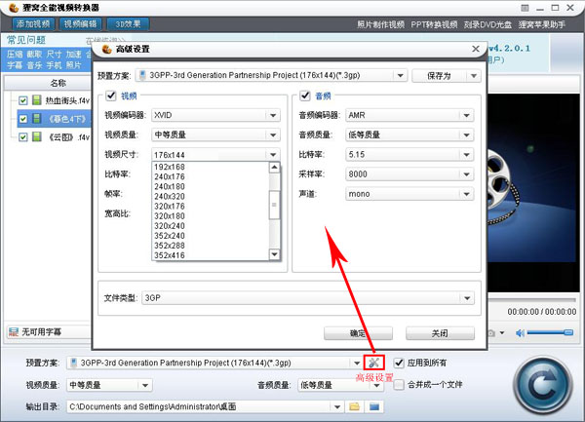
Task: Toggle the 音频 checkbox in the dialog
Action: coord(305,96)
